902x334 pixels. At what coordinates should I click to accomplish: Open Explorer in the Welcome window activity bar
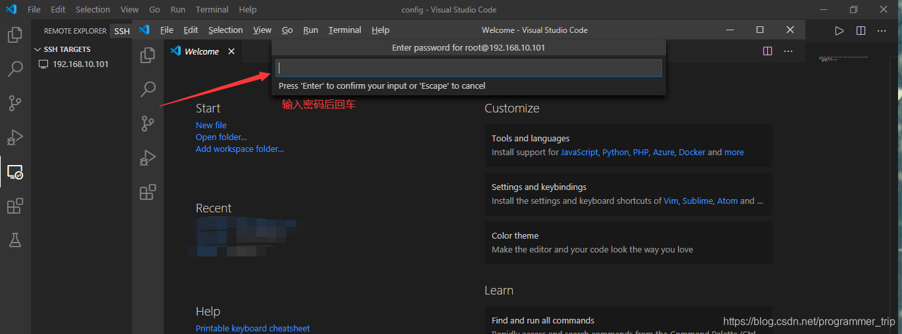148,55
